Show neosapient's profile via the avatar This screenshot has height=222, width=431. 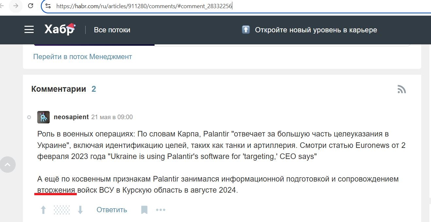[43, 117]
